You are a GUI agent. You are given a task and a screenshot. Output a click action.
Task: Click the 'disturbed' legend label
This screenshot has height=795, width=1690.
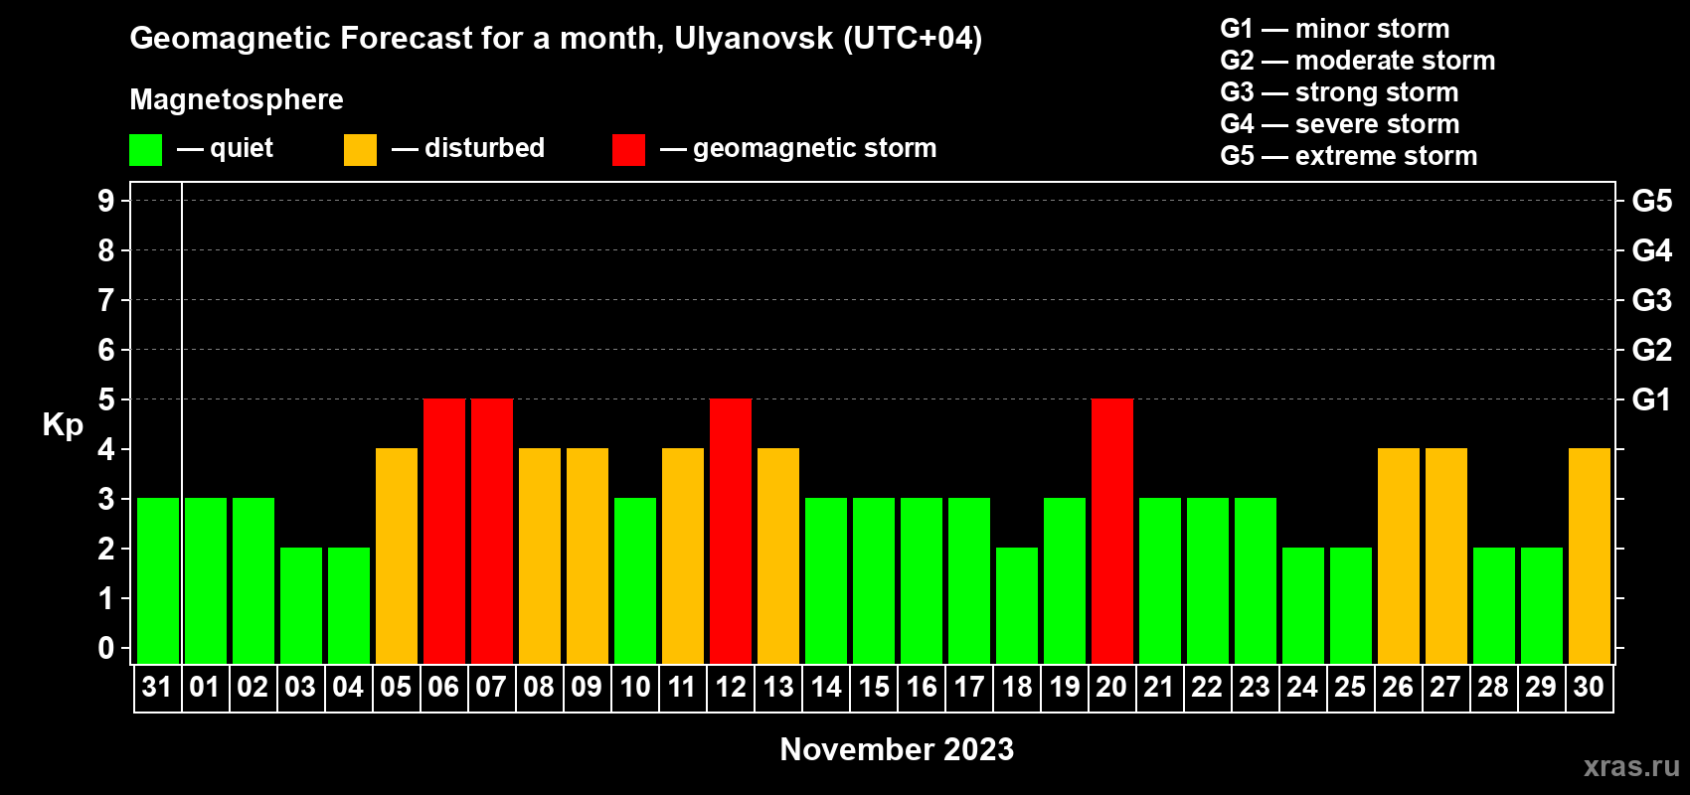point(484,148)
